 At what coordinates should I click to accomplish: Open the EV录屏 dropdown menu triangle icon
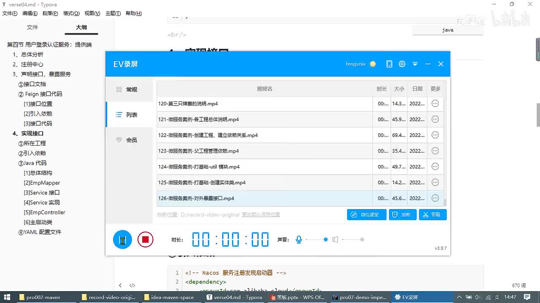coord(415,64)
